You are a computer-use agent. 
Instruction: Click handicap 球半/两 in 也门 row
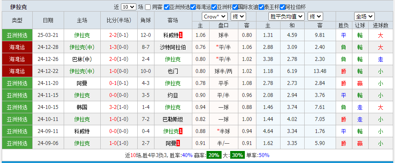pos(223,71)
